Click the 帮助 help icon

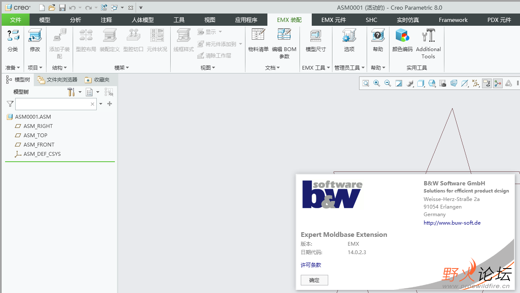point(378,36)
